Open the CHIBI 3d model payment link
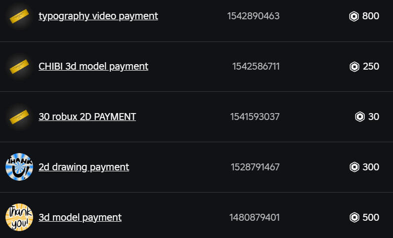The height and width of the screenshot is (238, 393). click(93, 66)
